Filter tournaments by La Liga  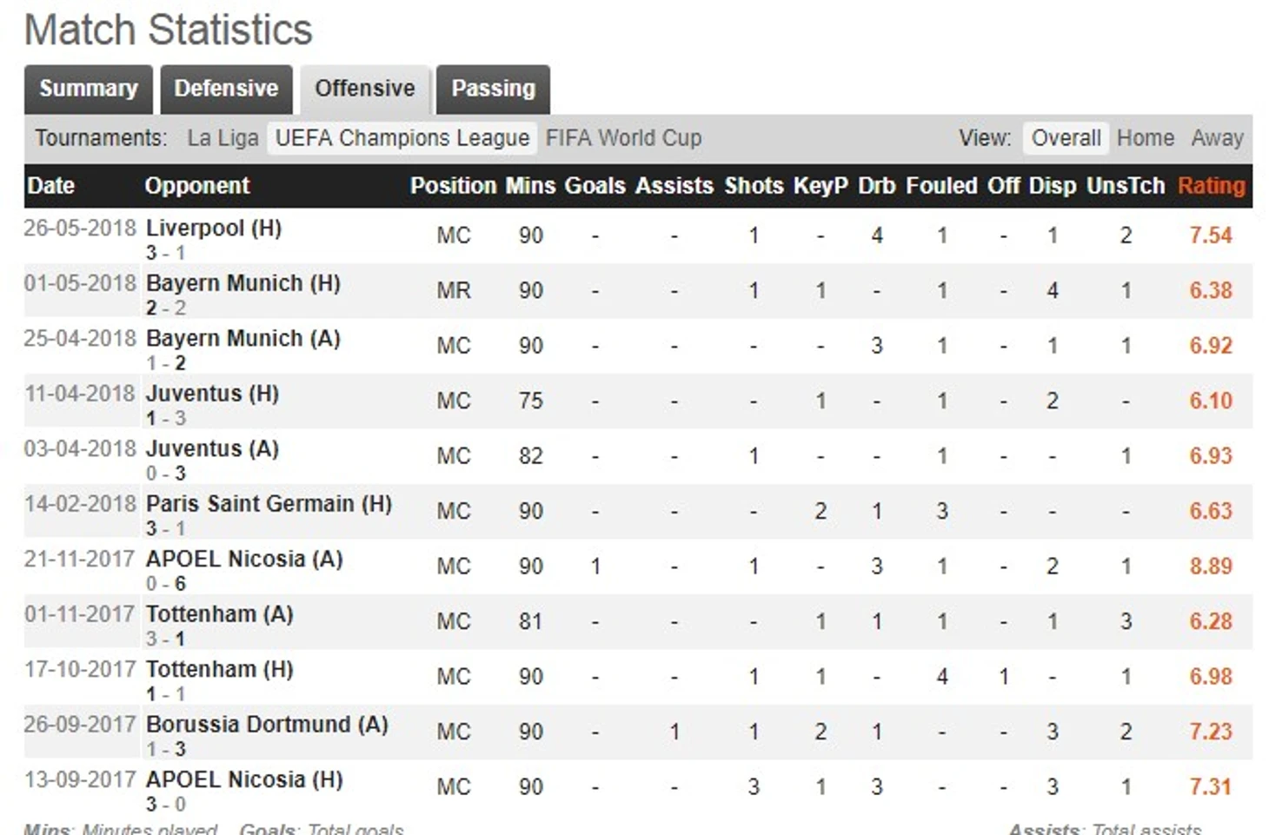coord(223,138)
